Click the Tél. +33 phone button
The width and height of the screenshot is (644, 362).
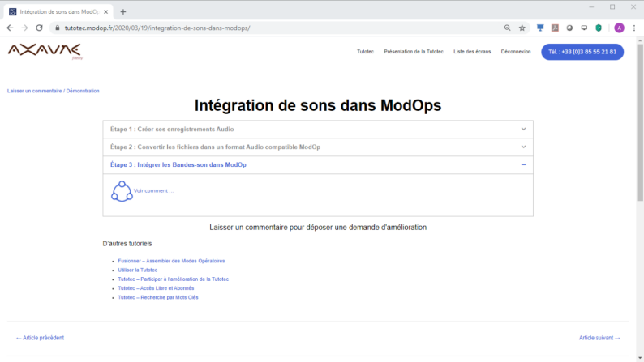tap(582, 52)
